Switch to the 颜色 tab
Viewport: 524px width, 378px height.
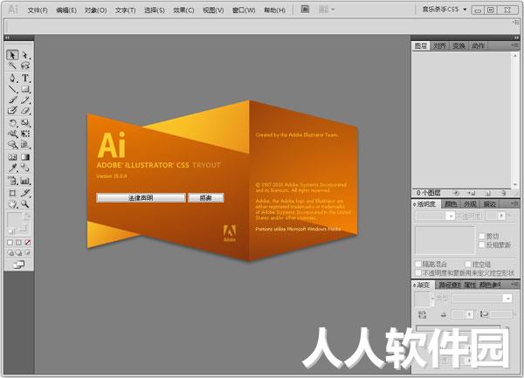451,203
